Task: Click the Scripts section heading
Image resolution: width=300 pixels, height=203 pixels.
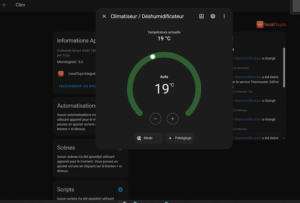Action: (x=66, y=190)
